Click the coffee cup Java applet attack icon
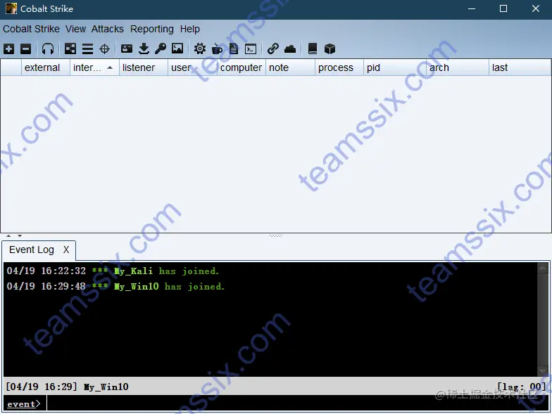 [x=217, y=49]
